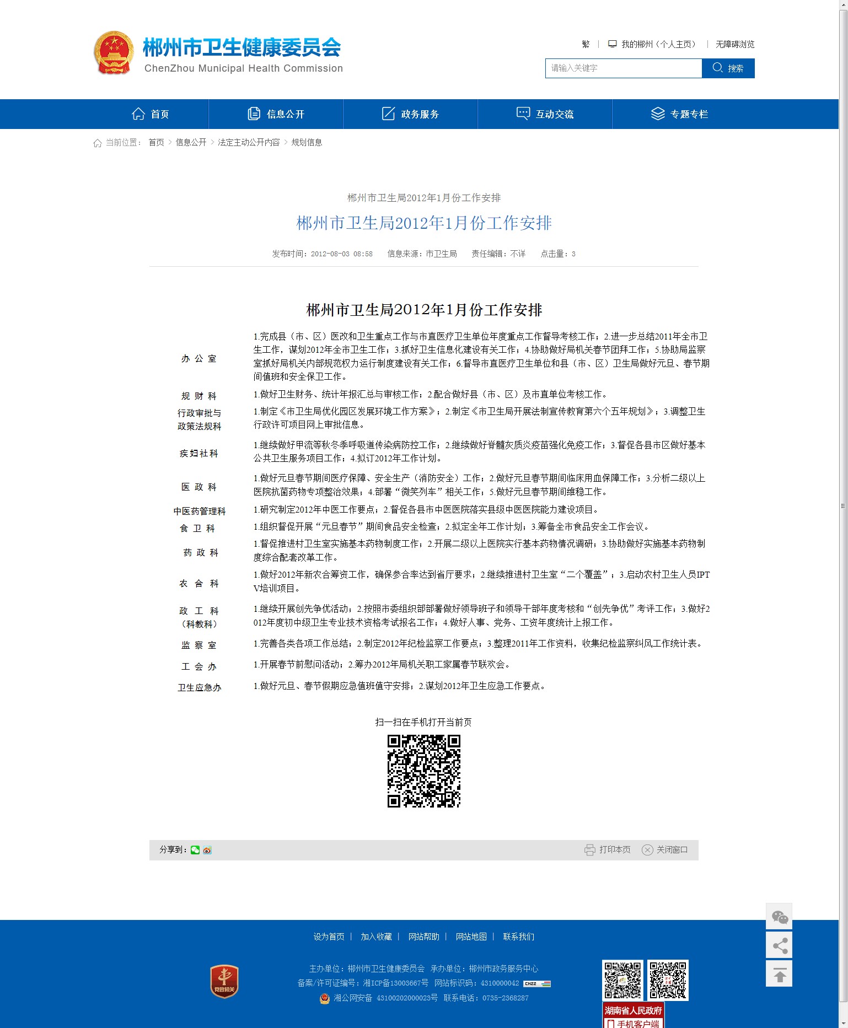The width and height of the screenshot is (848, 1028).
Task: Click the 党政机关 badge icon
Action: click(224, 981)
